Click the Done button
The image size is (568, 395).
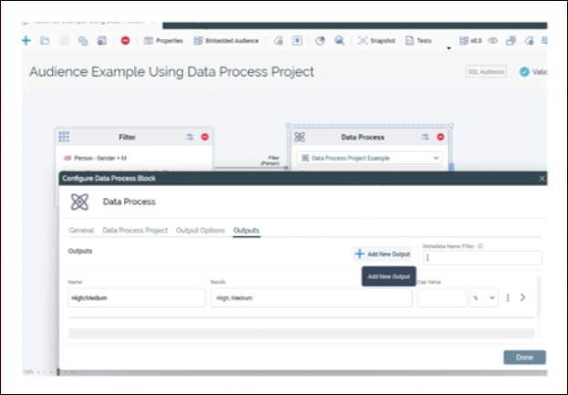pos(524,358)
